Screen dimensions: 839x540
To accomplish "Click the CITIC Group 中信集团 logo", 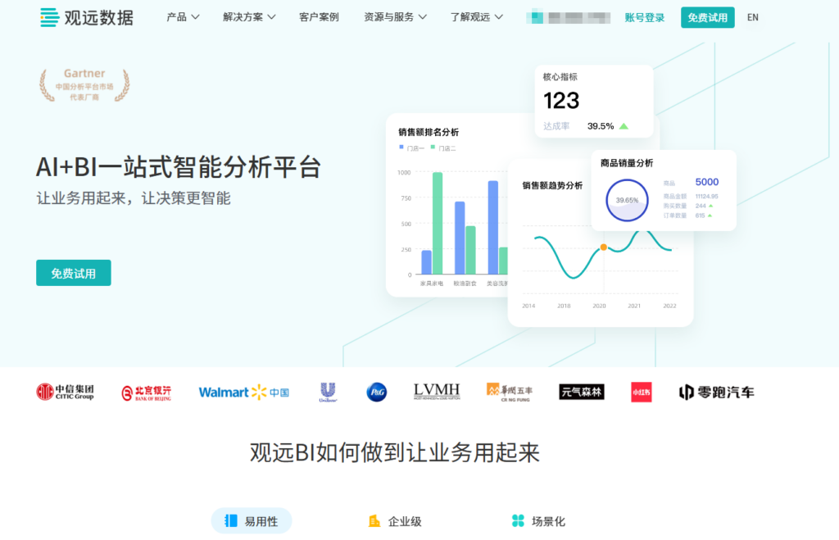I will [x=66, y=392].
